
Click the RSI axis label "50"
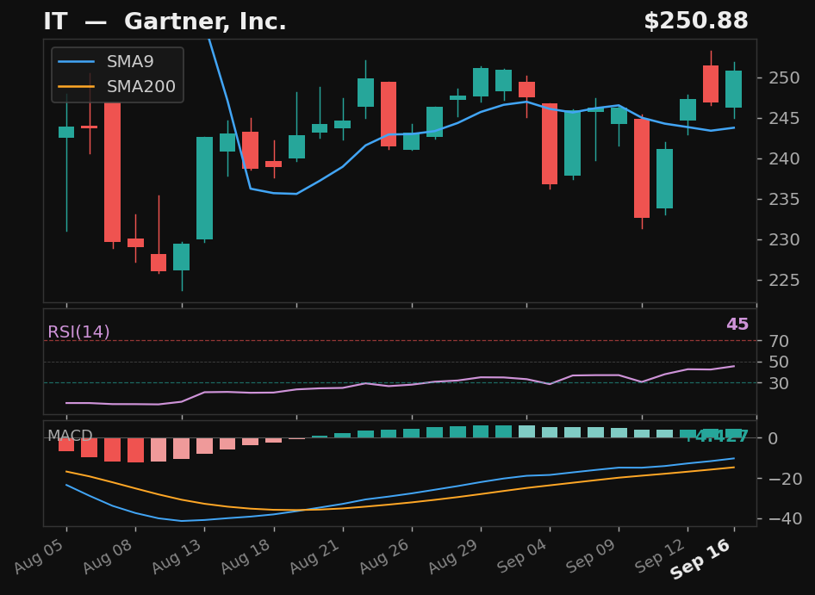coord(780,363)
